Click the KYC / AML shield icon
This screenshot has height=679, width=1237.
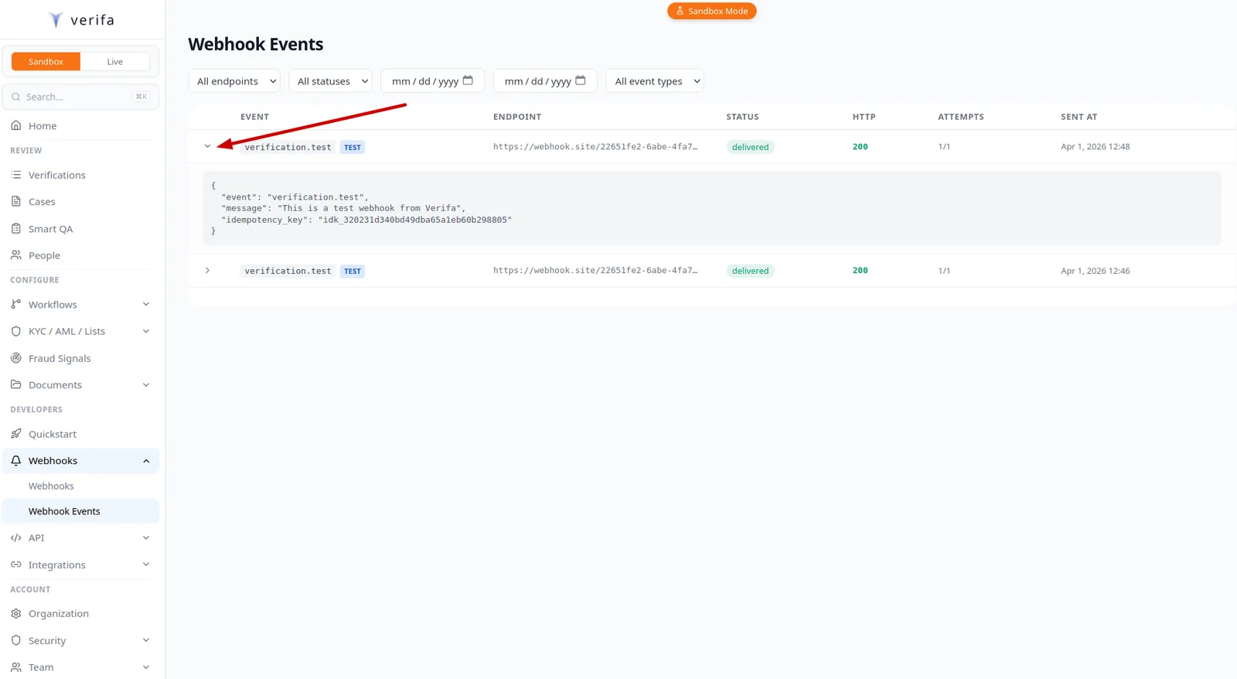(16, 331)
